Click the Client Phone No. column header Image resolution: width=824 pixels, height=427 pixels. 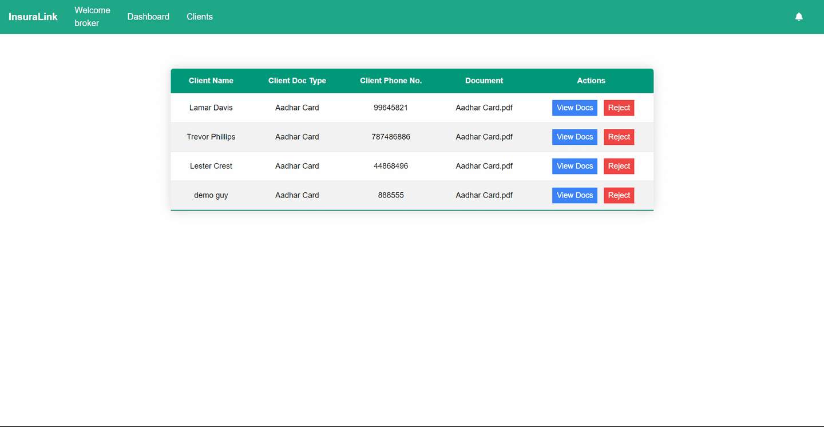click(391, 81)
